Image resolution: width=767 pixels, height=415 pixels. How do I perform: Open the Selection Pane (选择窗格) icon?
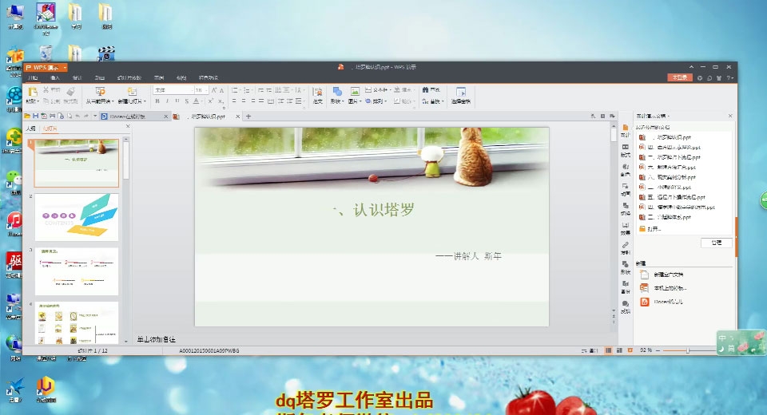click(x=461, y=92)
